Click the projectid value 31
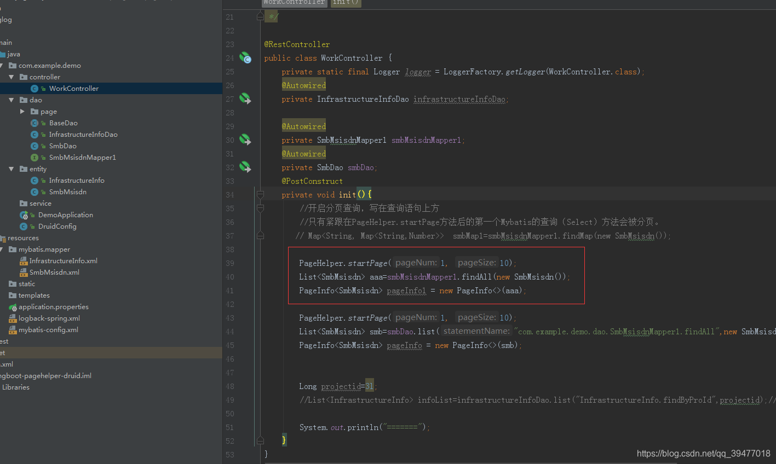Screen dimensions: 776x464 pos(370,386)
